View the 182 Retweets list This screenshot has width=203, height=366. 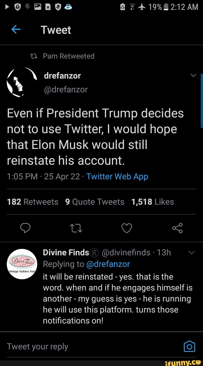33,202
